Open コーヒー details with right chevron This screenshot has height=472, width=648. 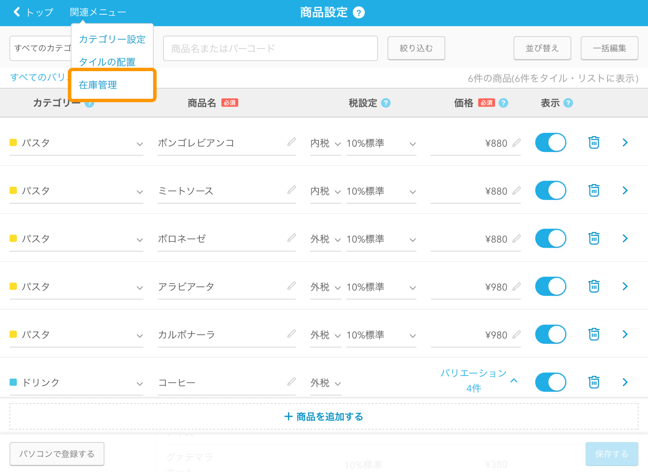[x=625, y=382]
